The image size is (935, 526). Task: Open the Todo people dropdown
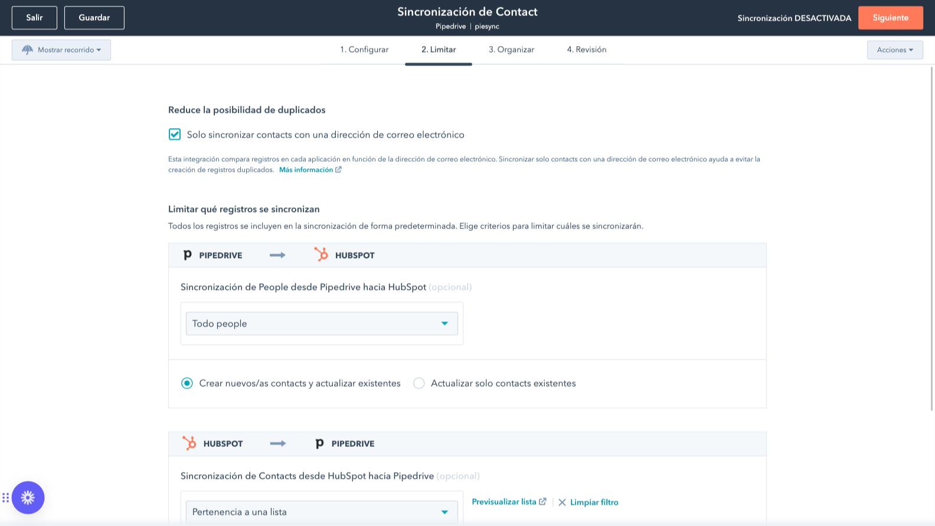(x=322, y=324)
